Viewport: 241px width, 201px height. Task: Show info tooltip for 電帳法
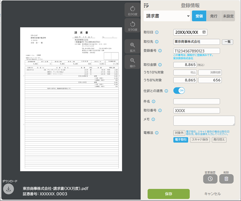157,133
